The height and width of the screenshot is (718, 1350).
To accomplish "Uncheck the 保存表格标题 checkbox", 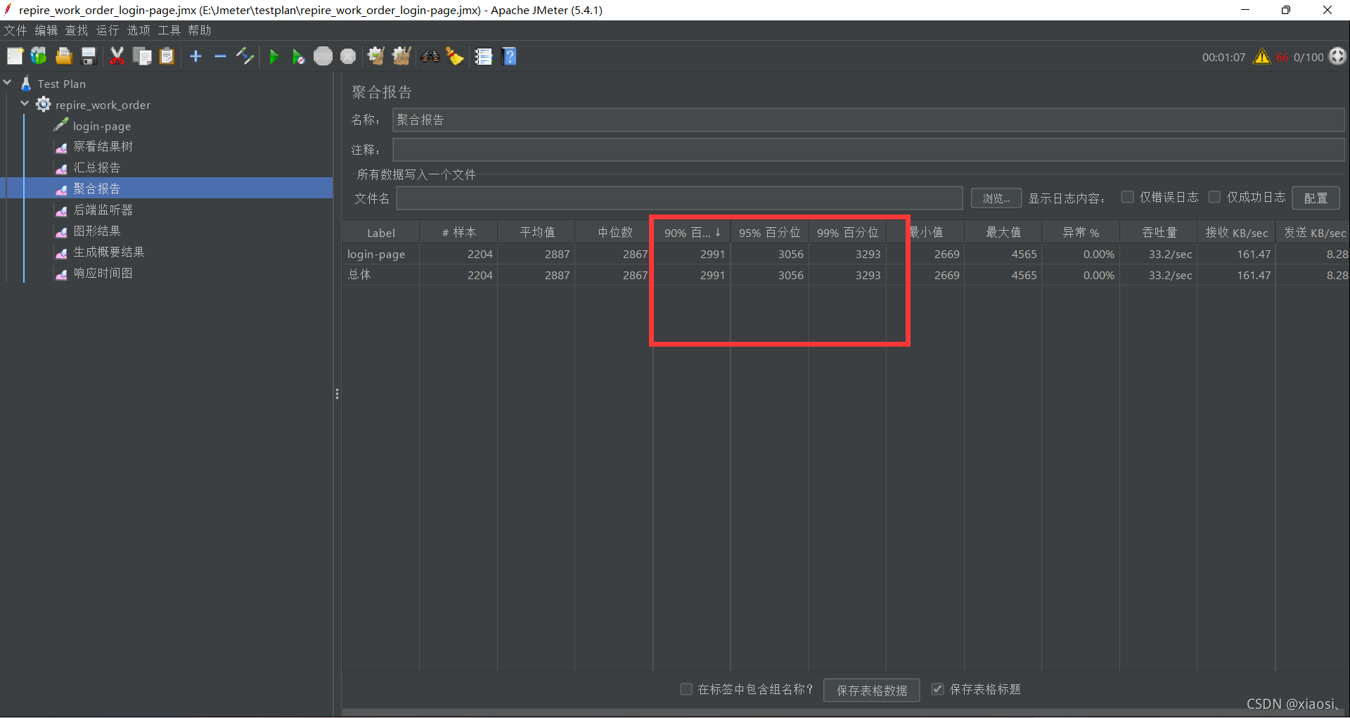I will pos(937,689).
